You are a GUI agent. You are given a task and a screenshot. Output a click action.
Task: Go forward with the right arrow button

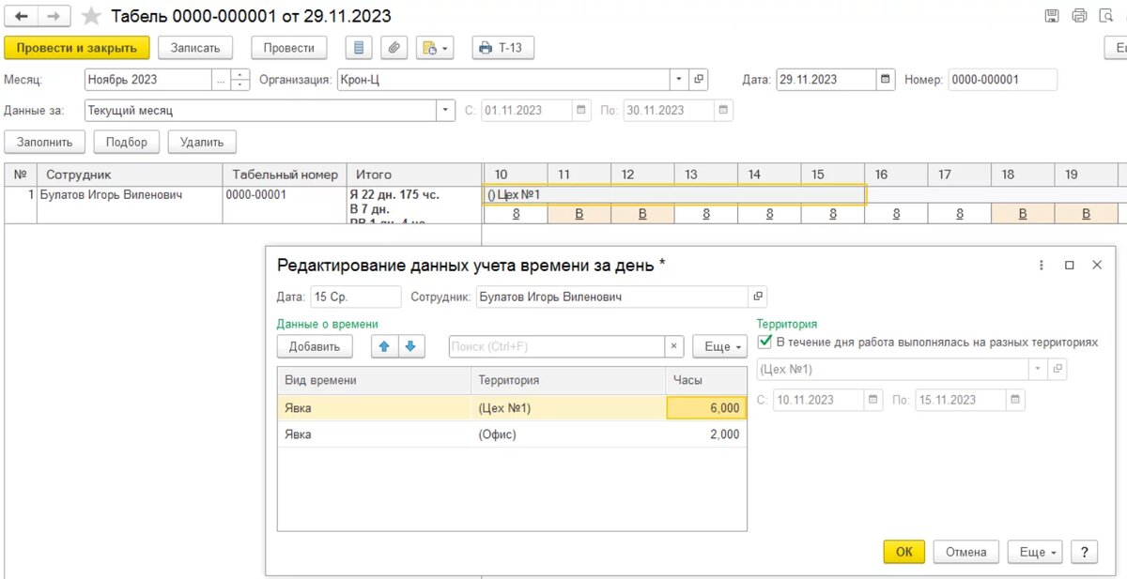coord(54,16)
